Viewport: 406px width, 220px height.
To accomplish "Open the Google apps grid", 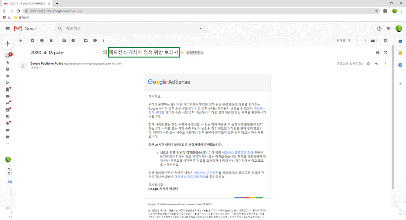I will (x=389, y=28).
